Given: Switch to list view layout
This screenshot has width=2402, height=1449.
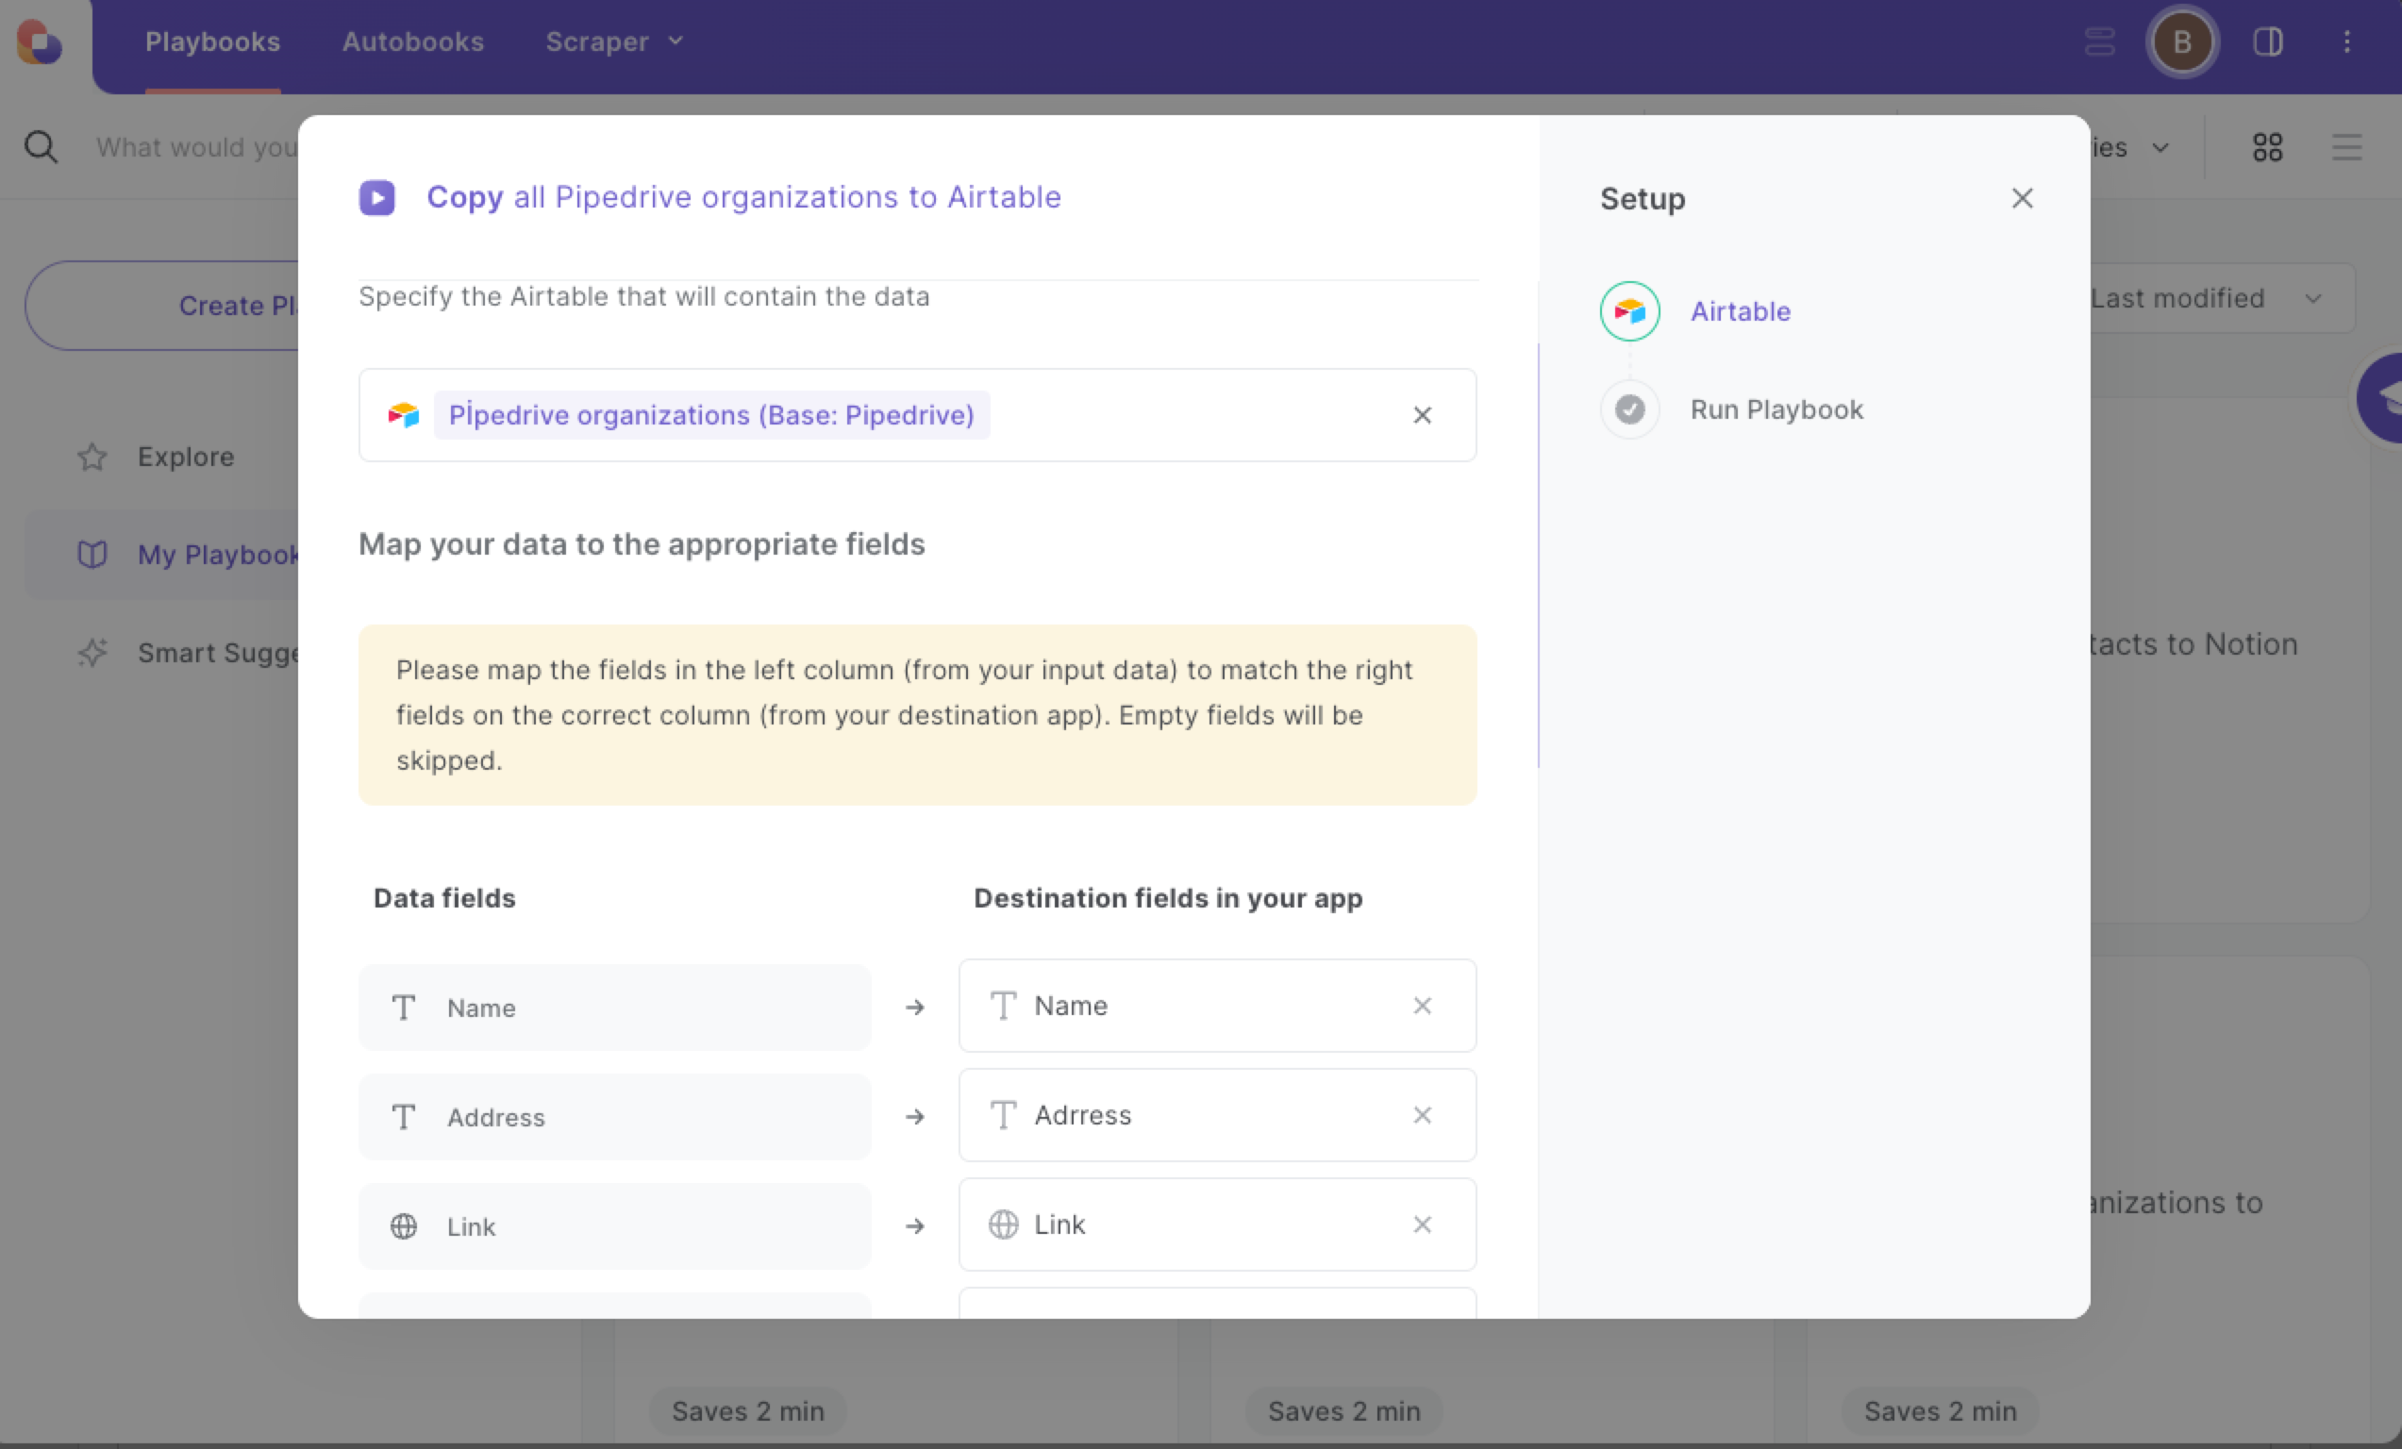Looking at the screenshot, I should (2347, 147).
